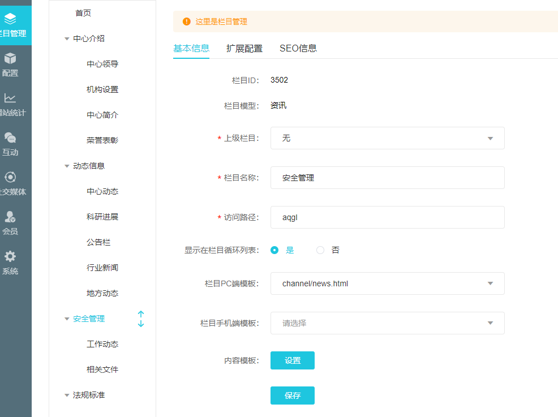
Task: Click the 保存 button
Action: [x=292, y=395]
